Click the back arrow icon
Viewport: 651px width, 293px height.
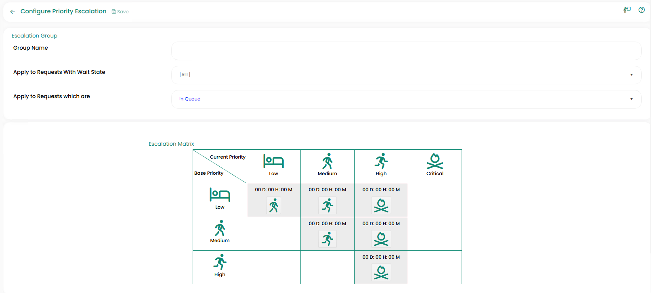click(x=13, y=12)
